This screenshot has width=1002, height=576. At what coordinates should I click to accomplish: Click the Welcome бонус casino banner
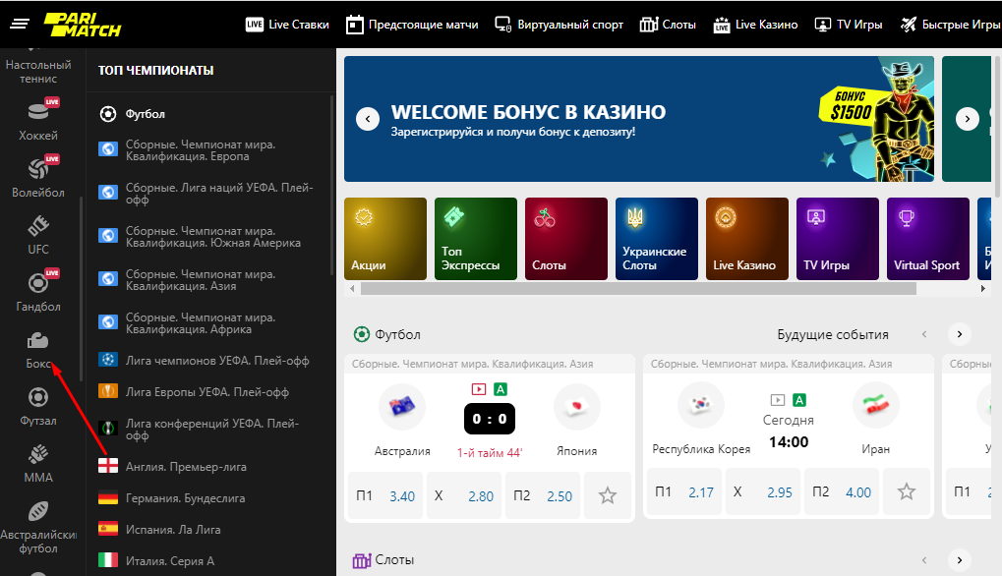coord(639,119)
